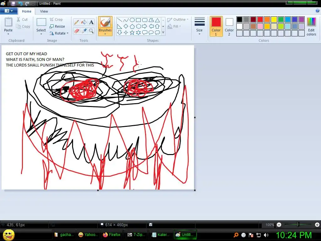Choose the Rounded rectangle shape

145,20
